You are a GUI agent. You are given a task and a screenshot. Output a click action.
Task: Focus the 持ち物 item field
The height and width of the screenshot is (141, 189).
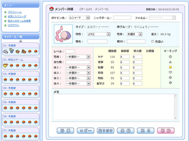click(x=78, y=62)
